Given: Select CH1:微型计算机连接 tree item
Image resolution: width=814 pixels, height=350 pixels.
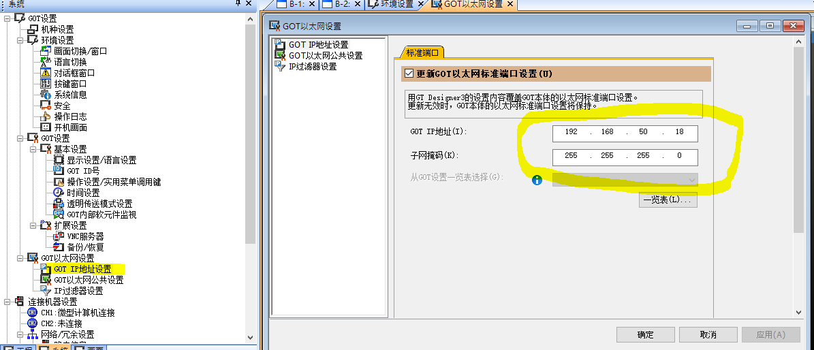Looking at the screenshot, I should [78, 313].
